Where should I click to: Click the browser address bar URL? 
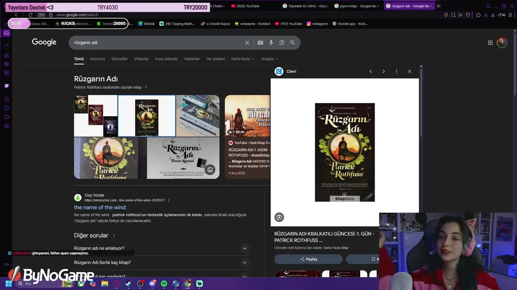coord(77,15)
